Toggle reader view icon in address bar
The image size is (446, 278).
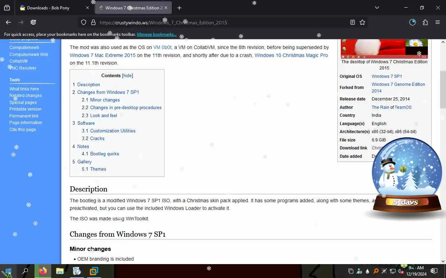[353, 22]
